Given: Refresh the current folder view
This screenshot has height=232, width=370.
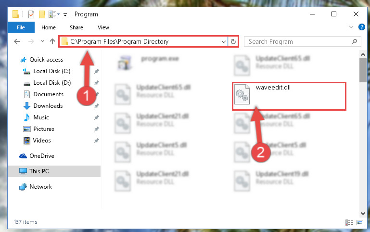Looking at the screenshot, I should click(233, 42).
